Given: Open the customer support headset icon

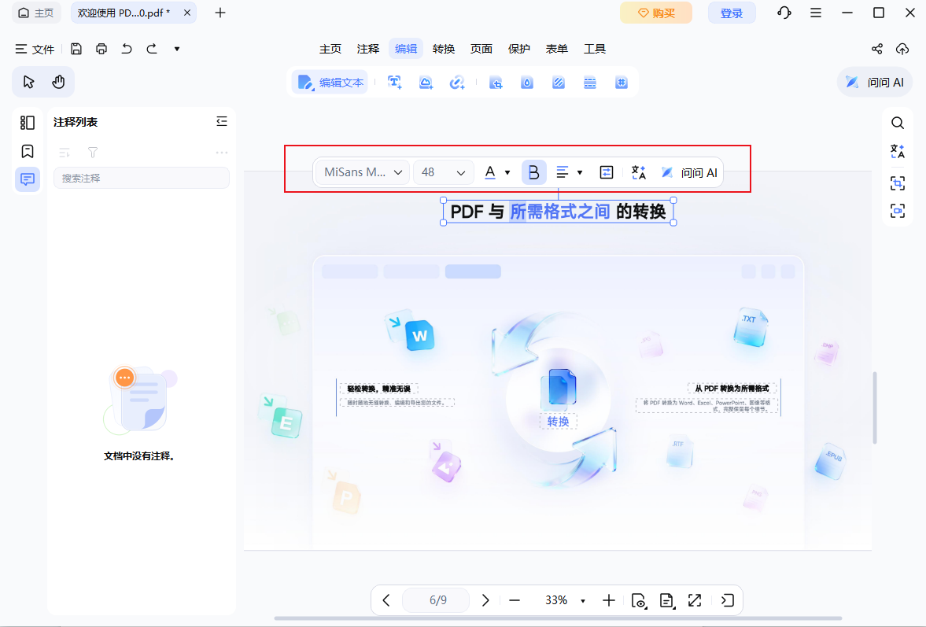Looking at the screenshot, I should click(784, 13).
